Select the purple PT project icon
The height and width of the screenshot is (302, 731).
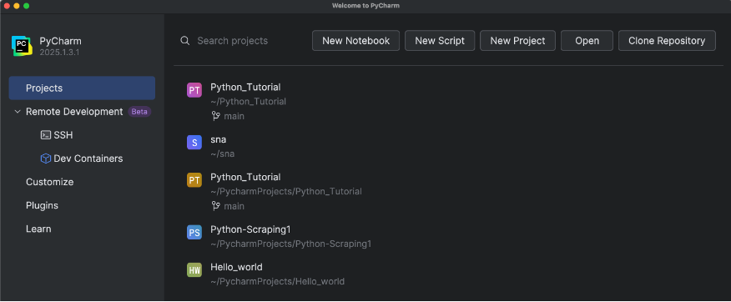(194, 90)
